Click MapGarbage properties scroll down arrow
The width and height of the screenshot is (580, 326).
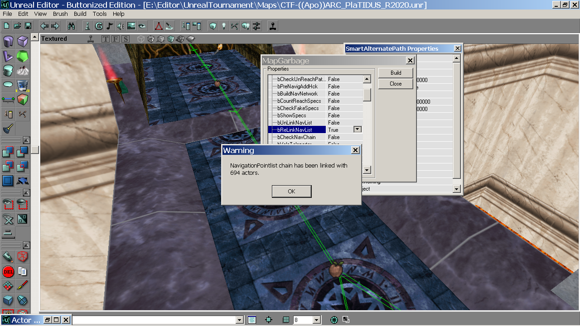pyautogui.click(x=367, y=170)
